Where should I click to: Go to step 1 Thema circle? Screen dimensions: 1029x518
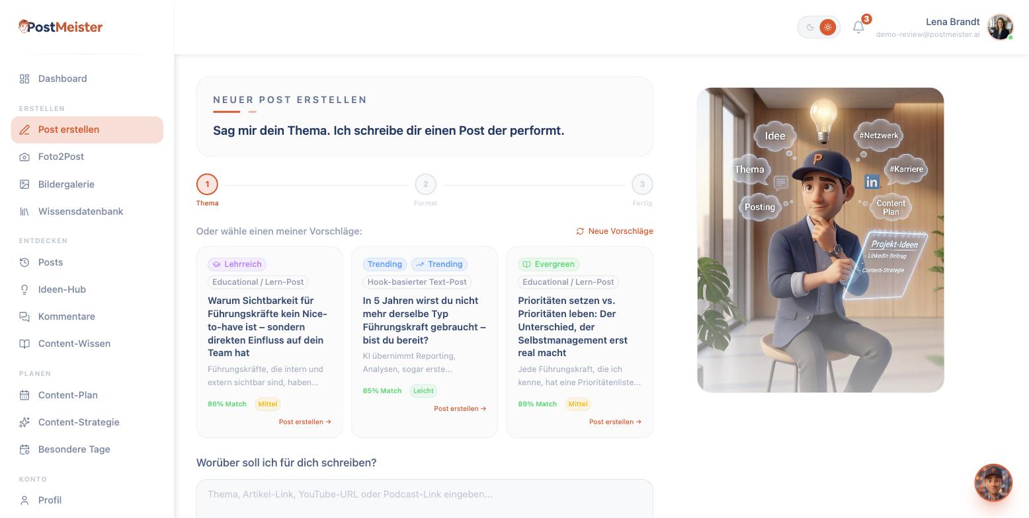point(207,184)
